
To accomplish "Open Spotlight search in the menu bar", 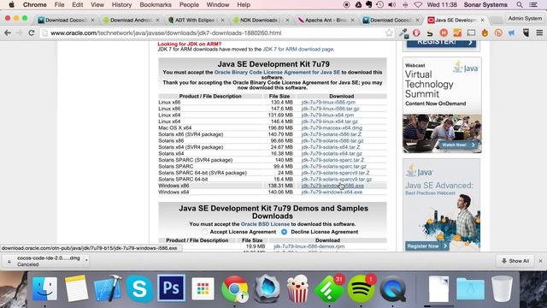I will [520, 4].
